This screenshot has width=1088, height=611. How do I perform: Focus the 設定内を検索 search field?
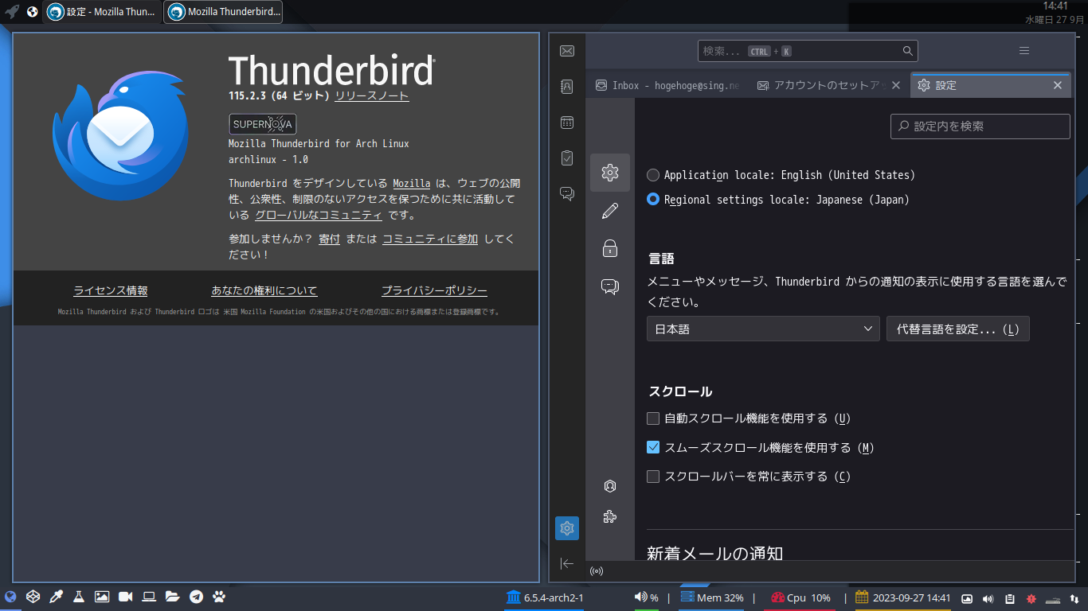tap(980, 126)
